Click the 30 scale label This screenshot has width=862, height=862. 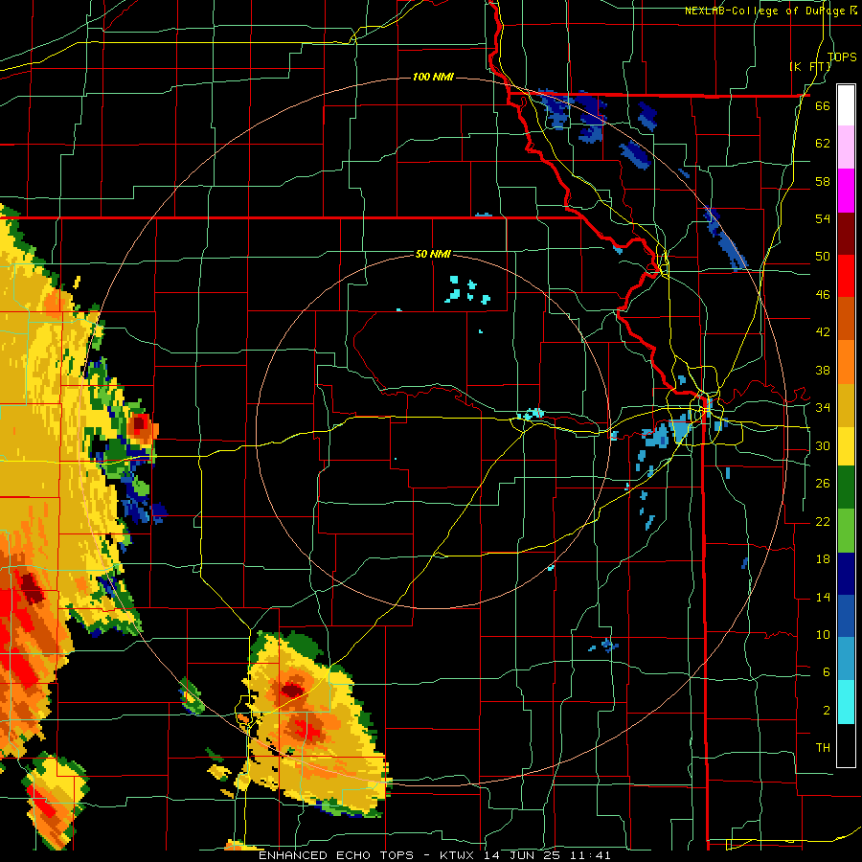click(x=823, y=445)
